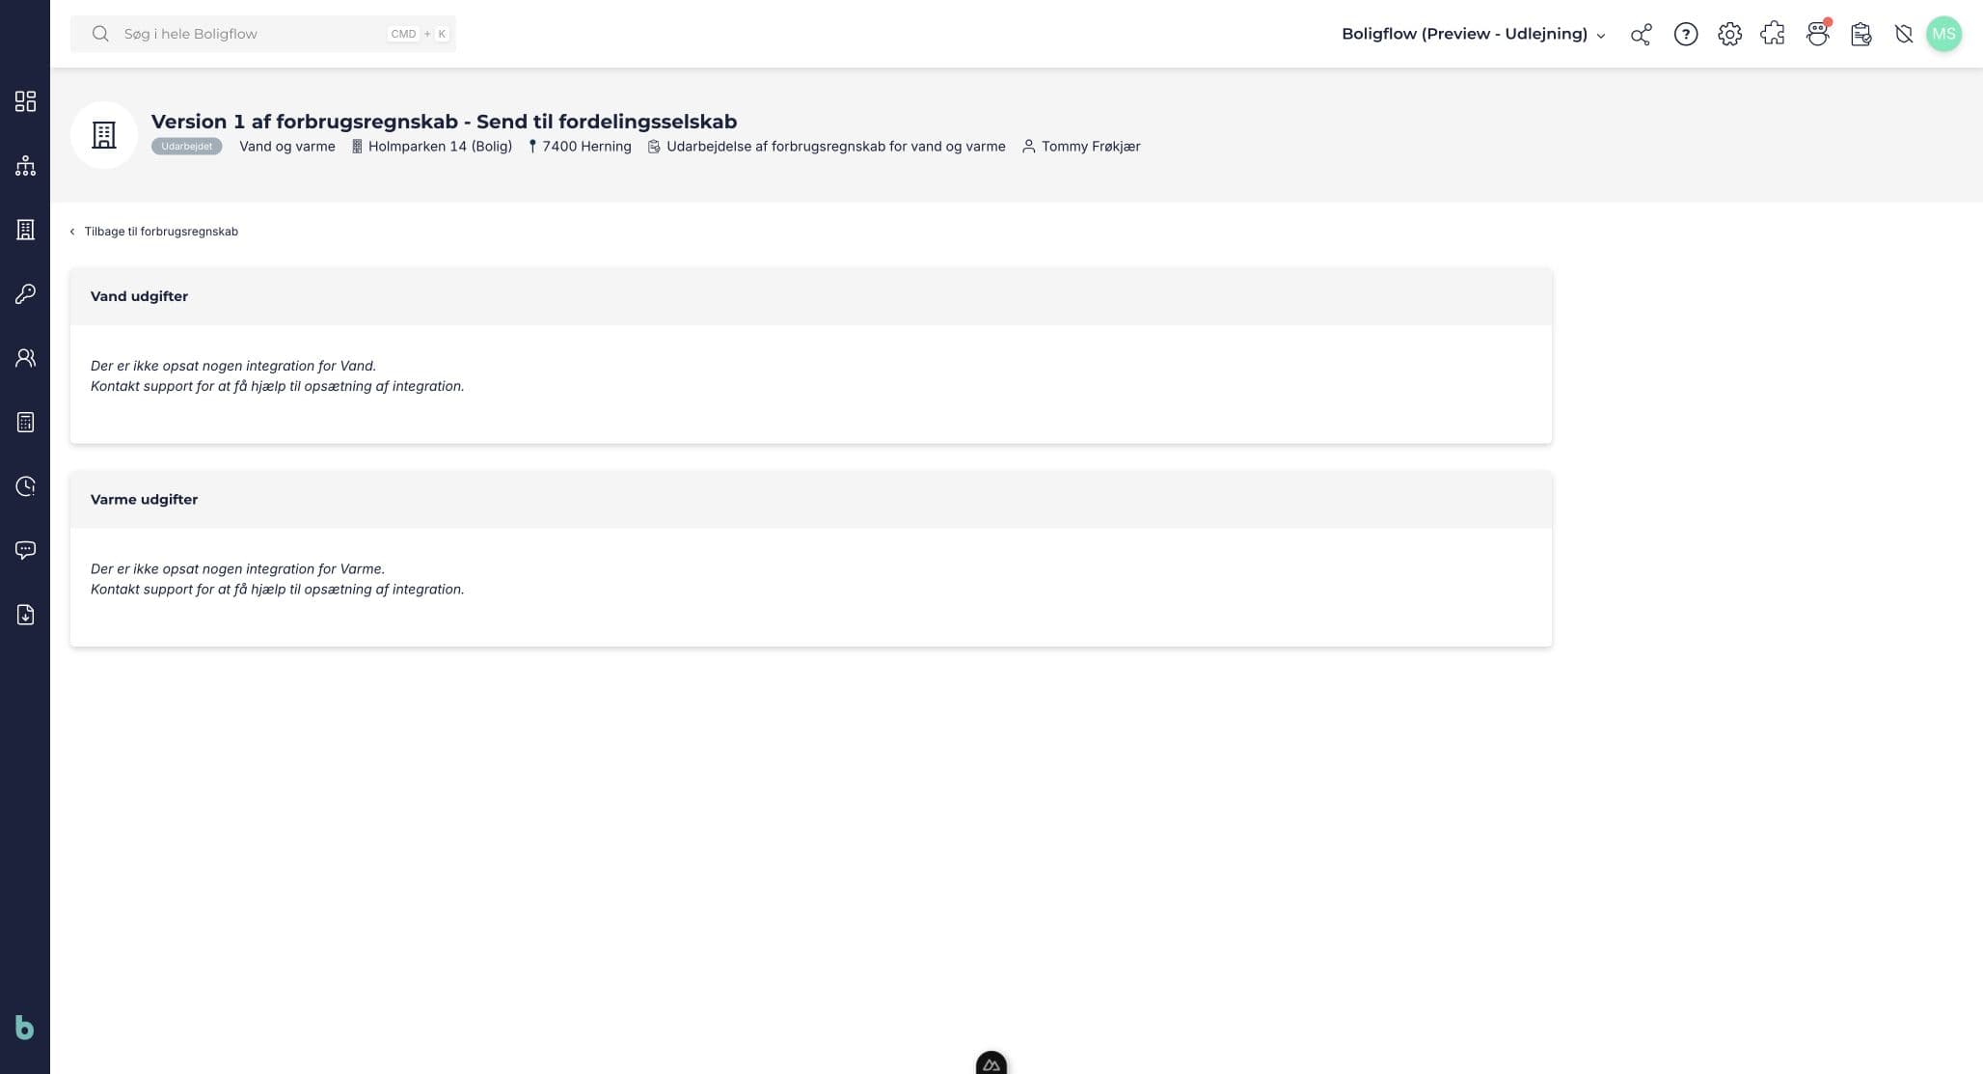Open the MS user avatar menu
1983x1074 pixels.
coord(1943,34)
